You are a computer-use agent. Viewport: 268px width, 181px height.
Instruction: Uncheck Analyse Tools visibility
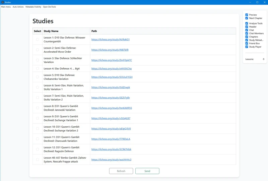click(x=247, y=23)
